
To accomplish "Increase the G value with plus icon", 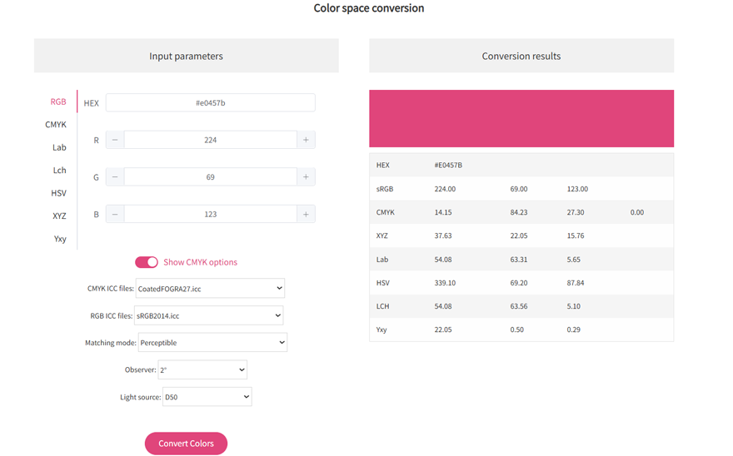I will click(306, 177).
